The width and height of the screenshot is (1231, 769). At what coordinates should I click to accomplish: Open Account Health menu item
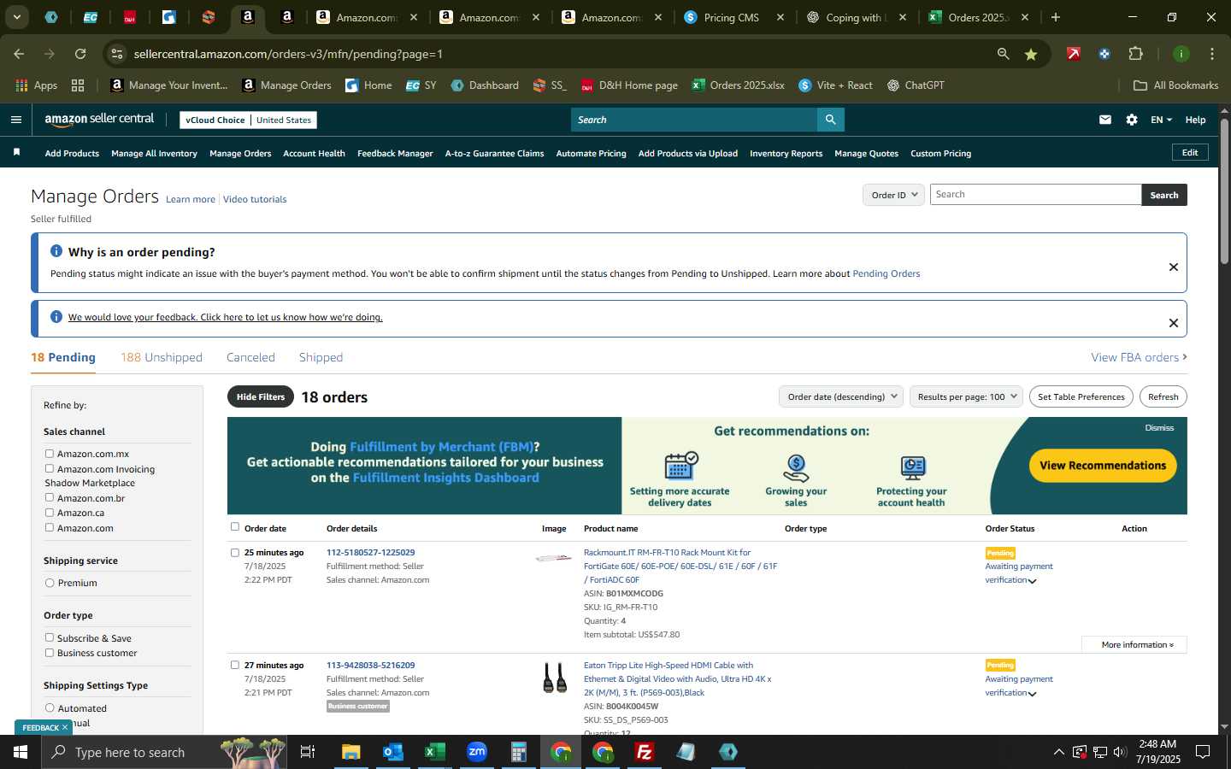[x=314, y=154]
